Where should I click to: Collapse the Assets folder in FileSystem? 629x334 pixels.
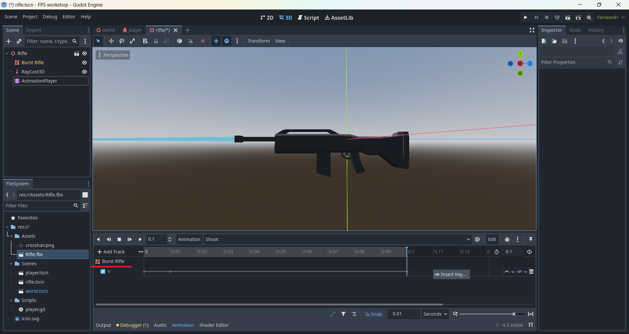click(x=12, y=236)
